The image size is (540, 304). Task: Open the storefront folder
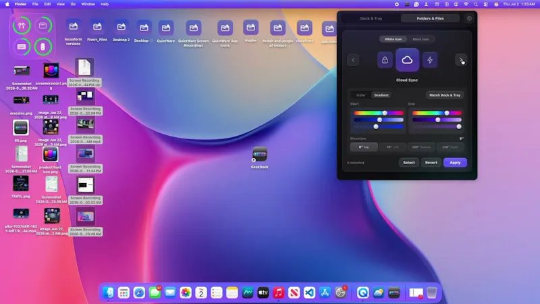click(x=304, y=28)
